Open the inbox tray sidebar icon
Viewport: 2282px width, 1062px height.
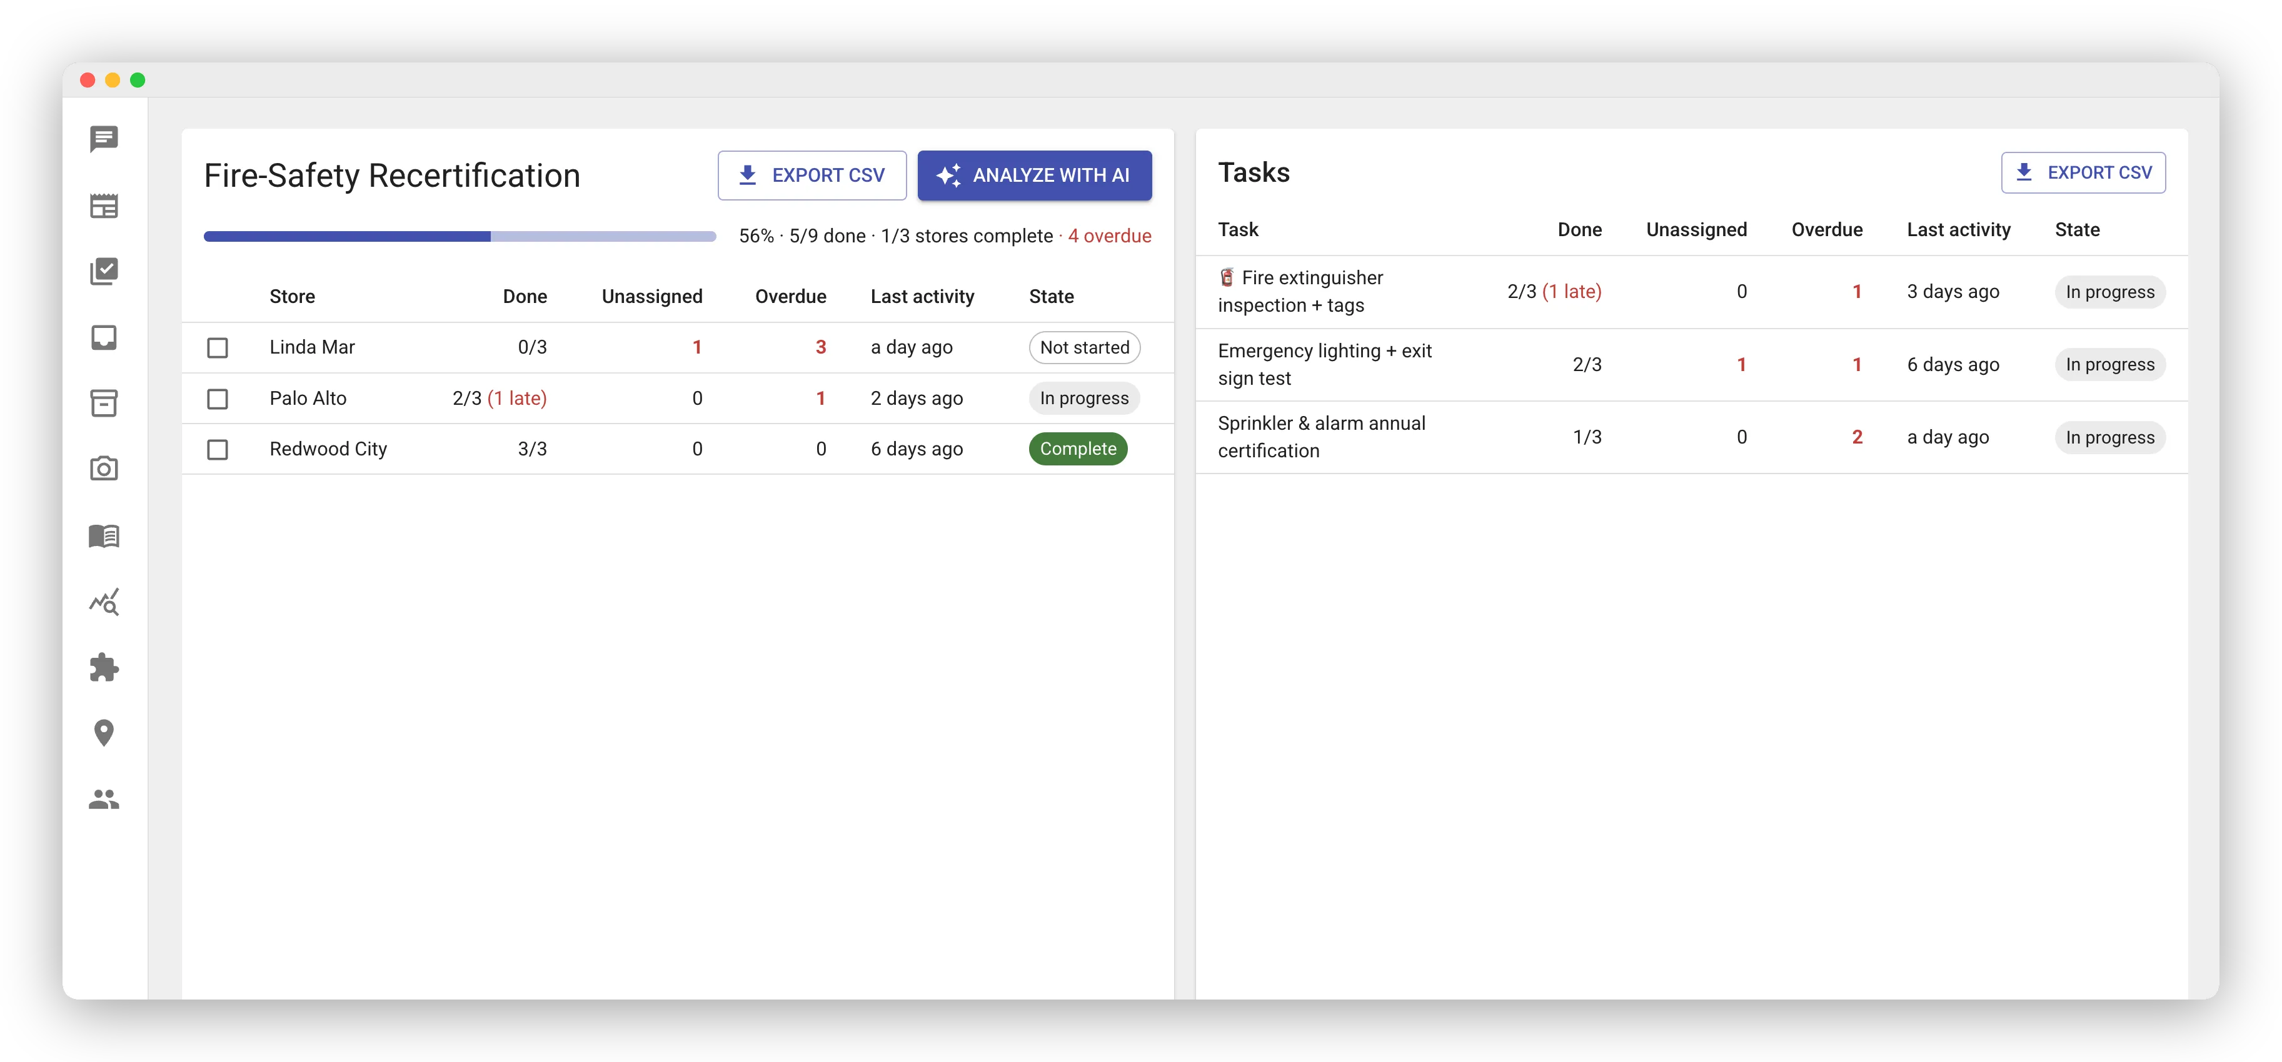(104, 337)
